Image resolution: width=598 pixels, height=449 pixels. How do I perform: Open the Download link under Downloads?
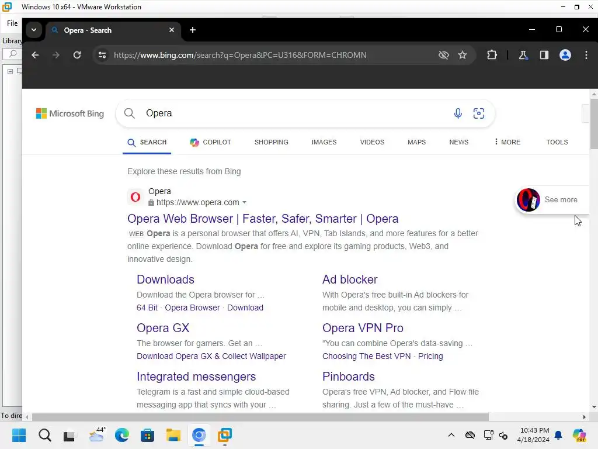(245, 308)
